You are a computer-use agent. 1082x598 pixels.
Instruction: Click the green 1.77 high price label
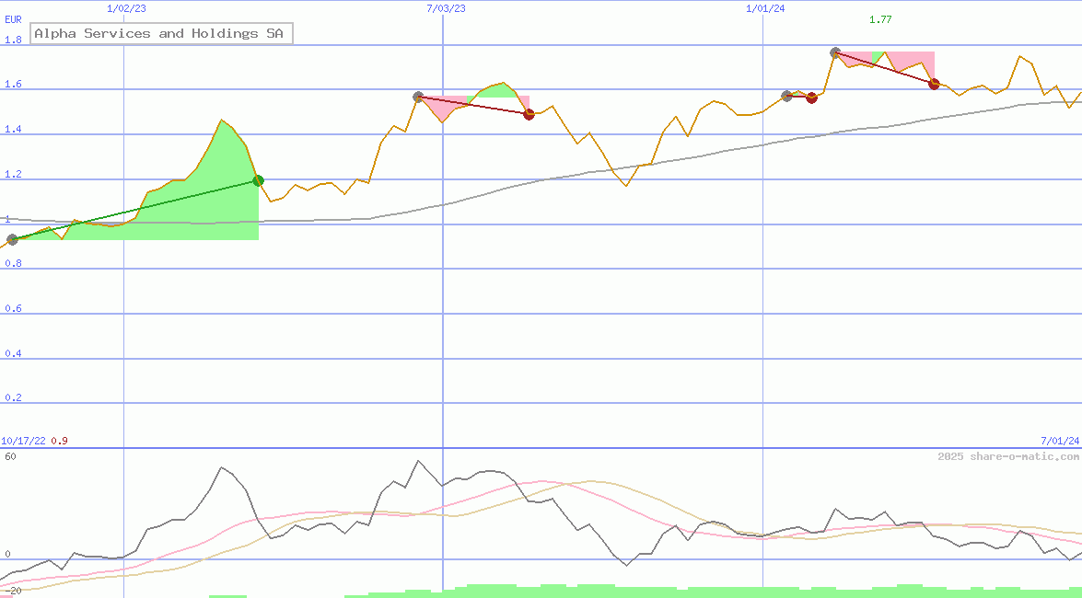(880, 19)
